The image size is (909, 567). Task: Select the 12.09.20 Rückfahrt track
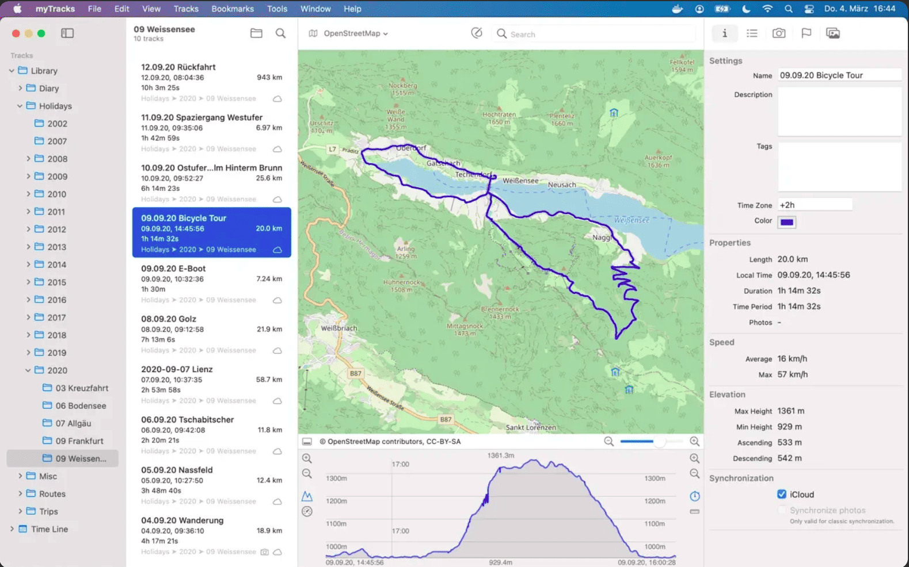click(x=212, y=82)
